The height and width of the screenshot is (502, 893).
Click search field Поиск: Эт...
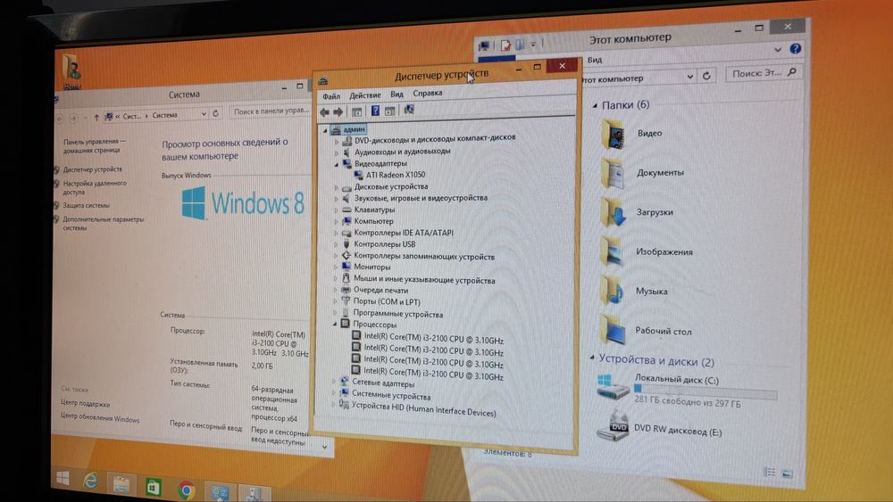coord(763,73)
